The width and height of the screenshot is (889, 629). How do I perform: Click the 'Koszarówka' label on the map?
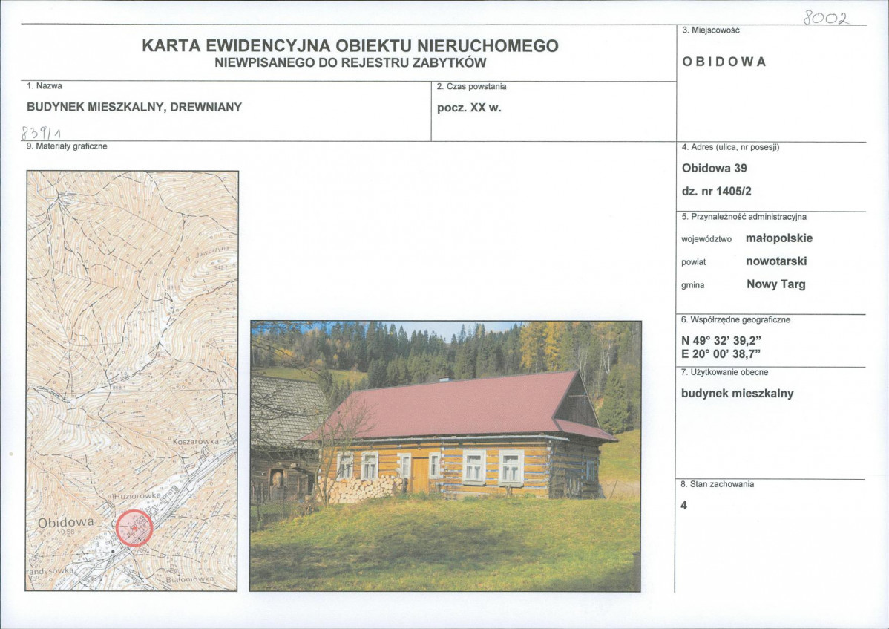(195, 441)
